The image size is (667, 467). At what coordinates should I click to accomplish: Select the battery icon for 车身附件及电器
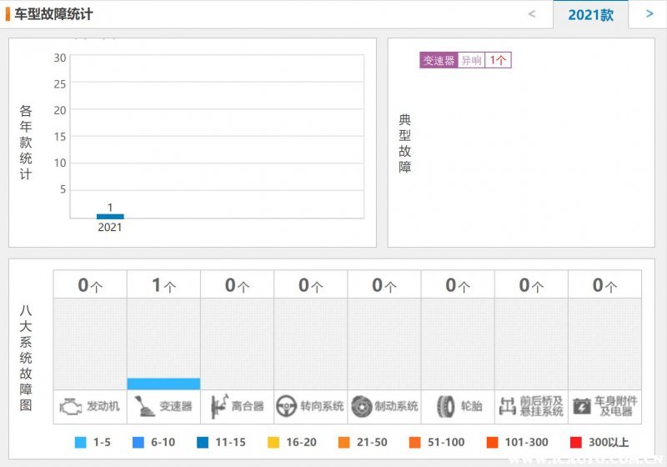click(581, 406)
